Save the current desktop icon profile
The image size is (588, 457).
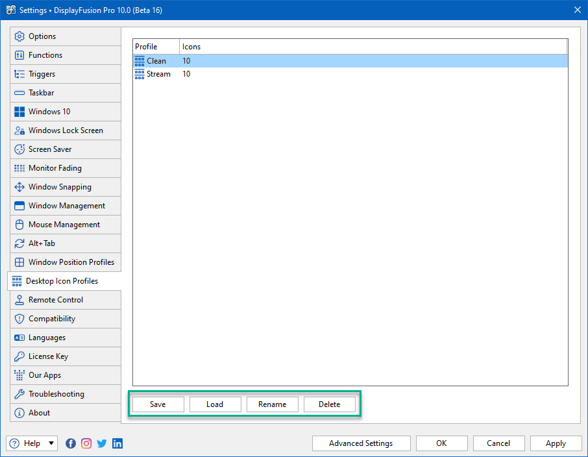(158, 404)
